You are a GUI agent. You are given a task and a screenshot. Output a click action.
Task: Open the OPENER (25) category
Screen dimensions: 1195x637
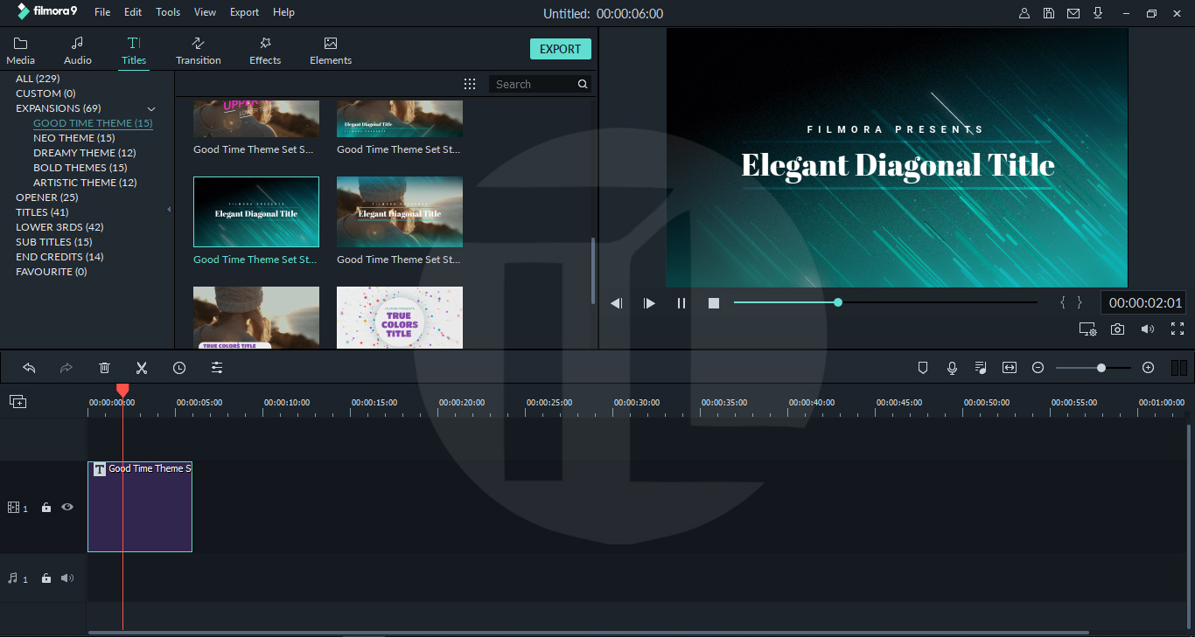pos(47,197)
